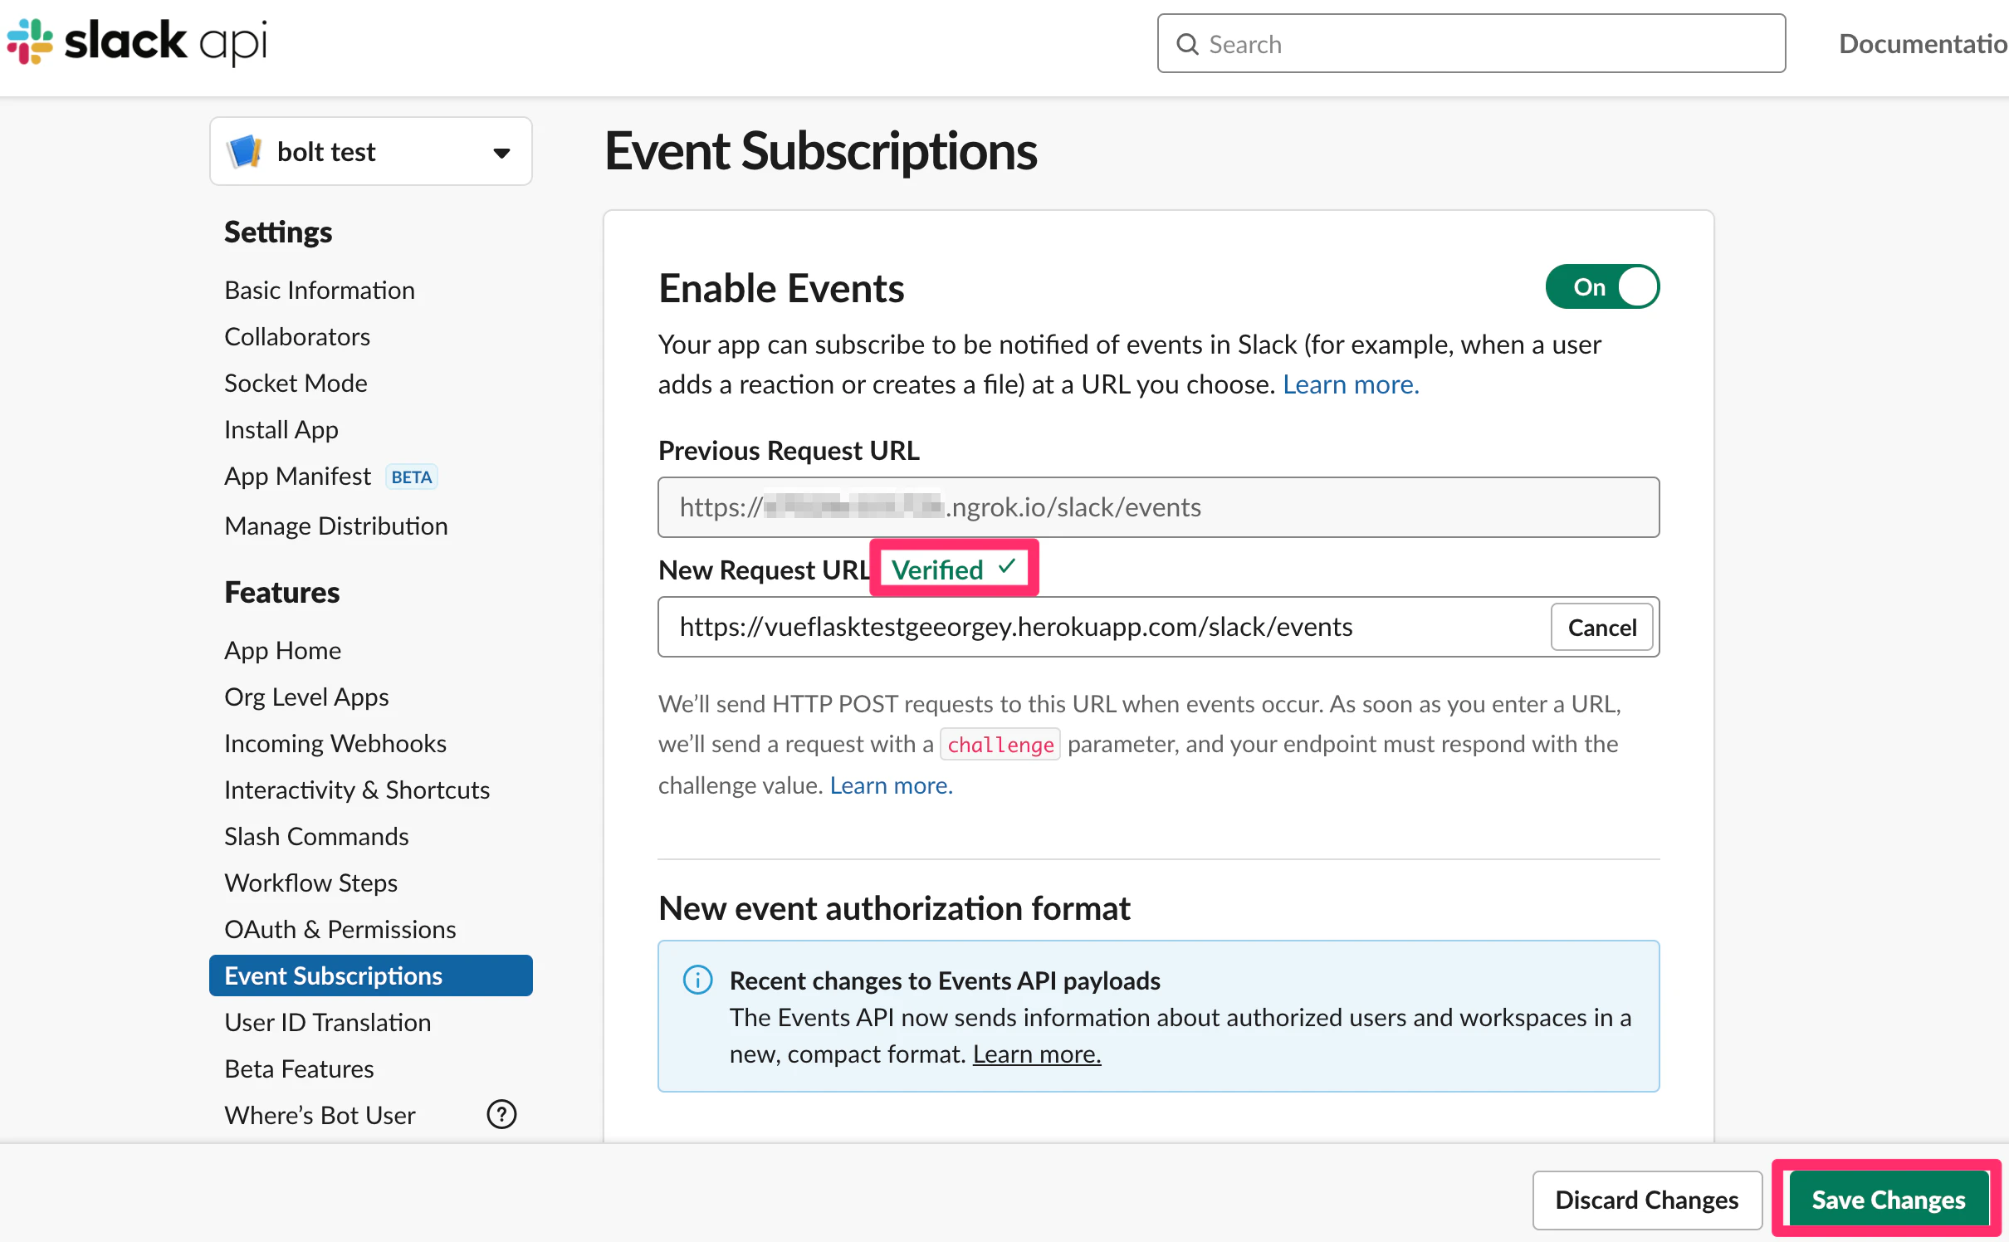Open User ID Translation
Screen dimensions: 2009x1242
[x=328, y=1022]
